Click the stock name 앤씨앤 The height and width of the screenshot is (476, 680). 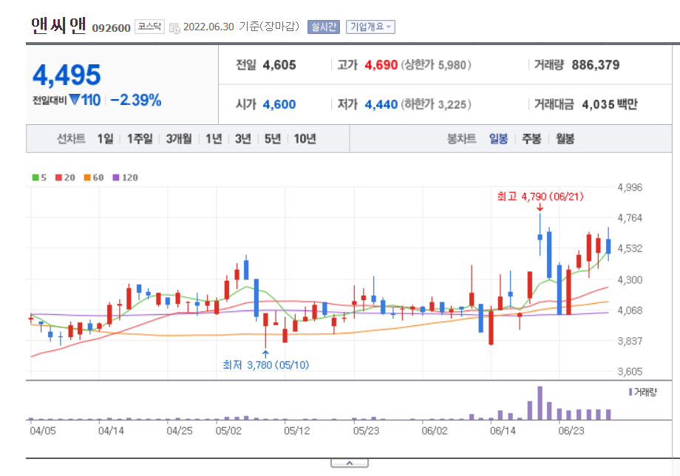point(58,26)
